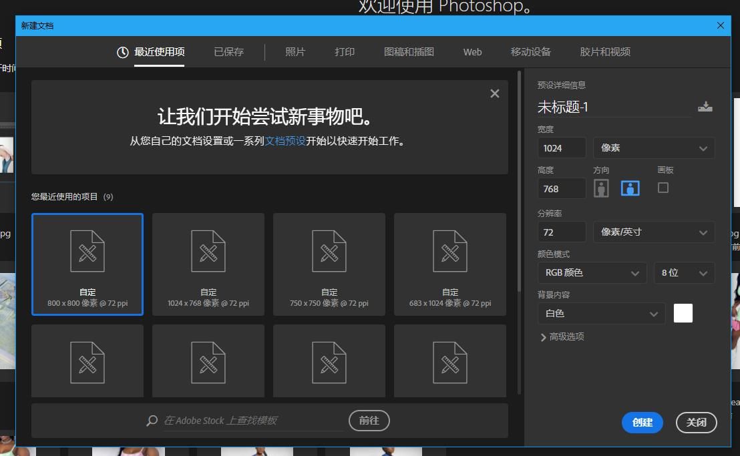Enable the 画板 checkbox
This screenshot has width=740, height=456.
pos(662,188)
